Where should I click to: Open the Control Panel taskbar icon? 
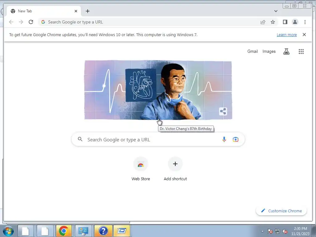(83, 231)
